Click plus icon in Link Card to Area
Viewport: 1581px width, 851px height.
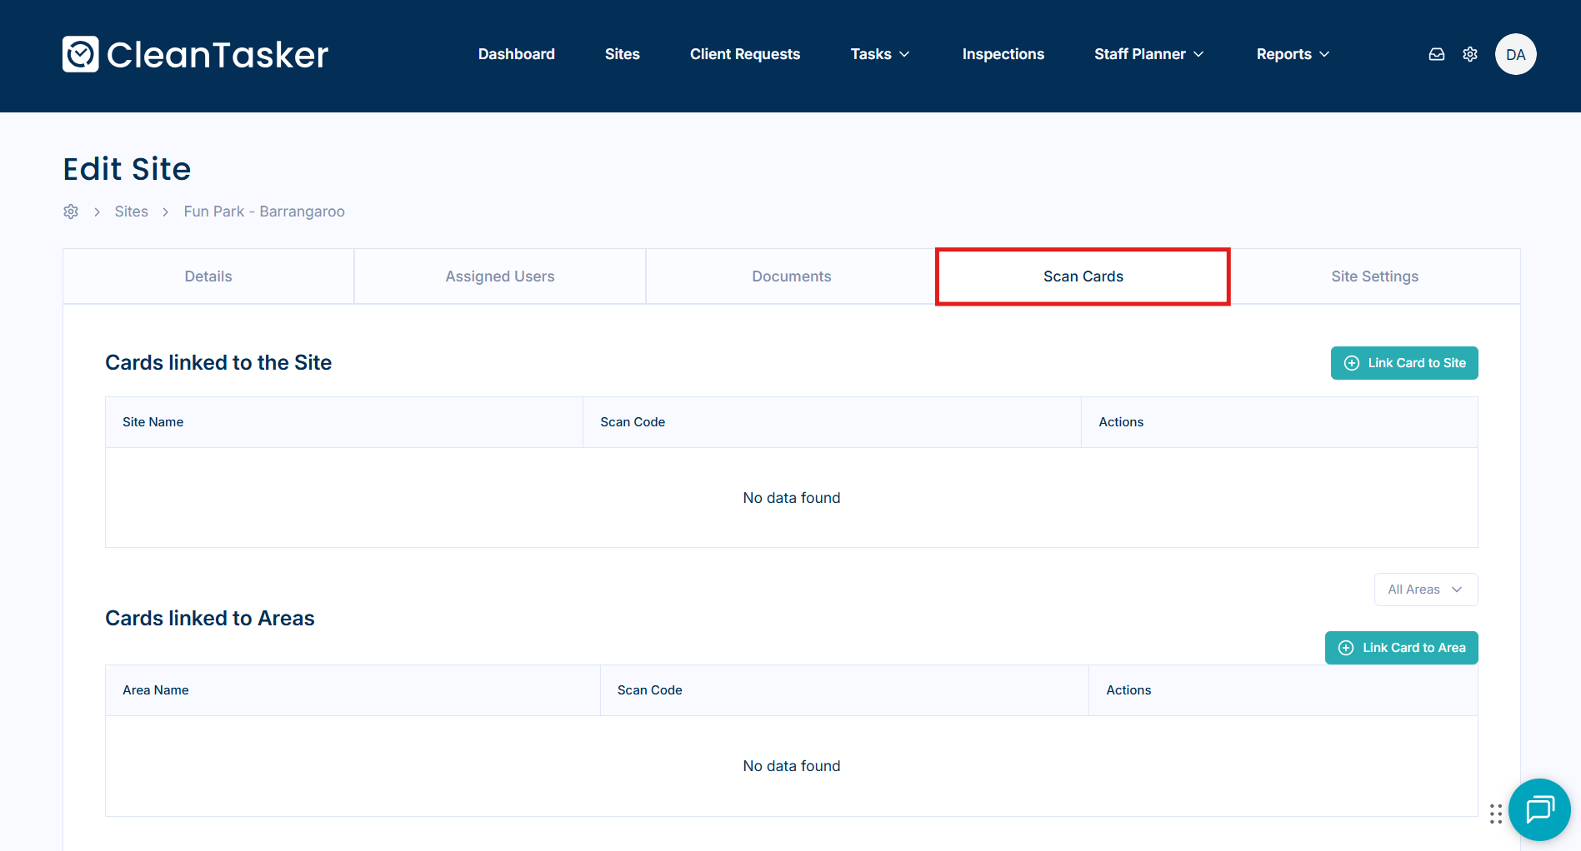1346,648
